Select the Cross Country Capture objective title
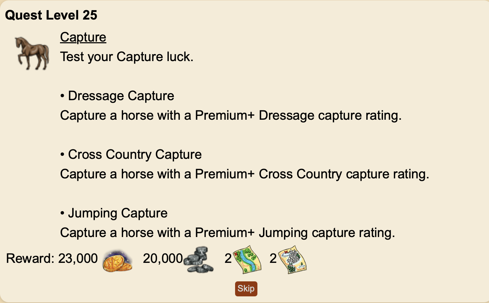 click(x=135, y=154)
